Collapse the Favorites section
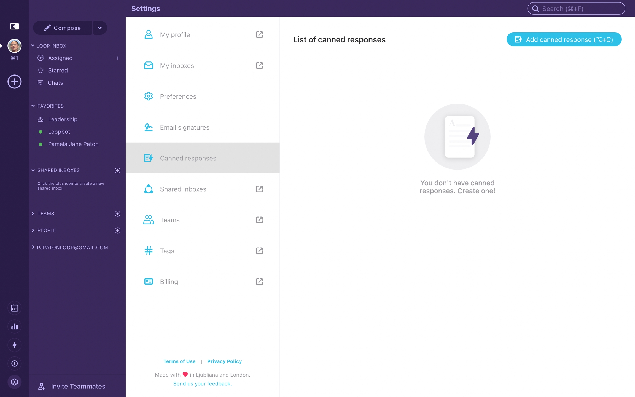The image size is (635, 397). pyautogui.click(x=33, y=106)
